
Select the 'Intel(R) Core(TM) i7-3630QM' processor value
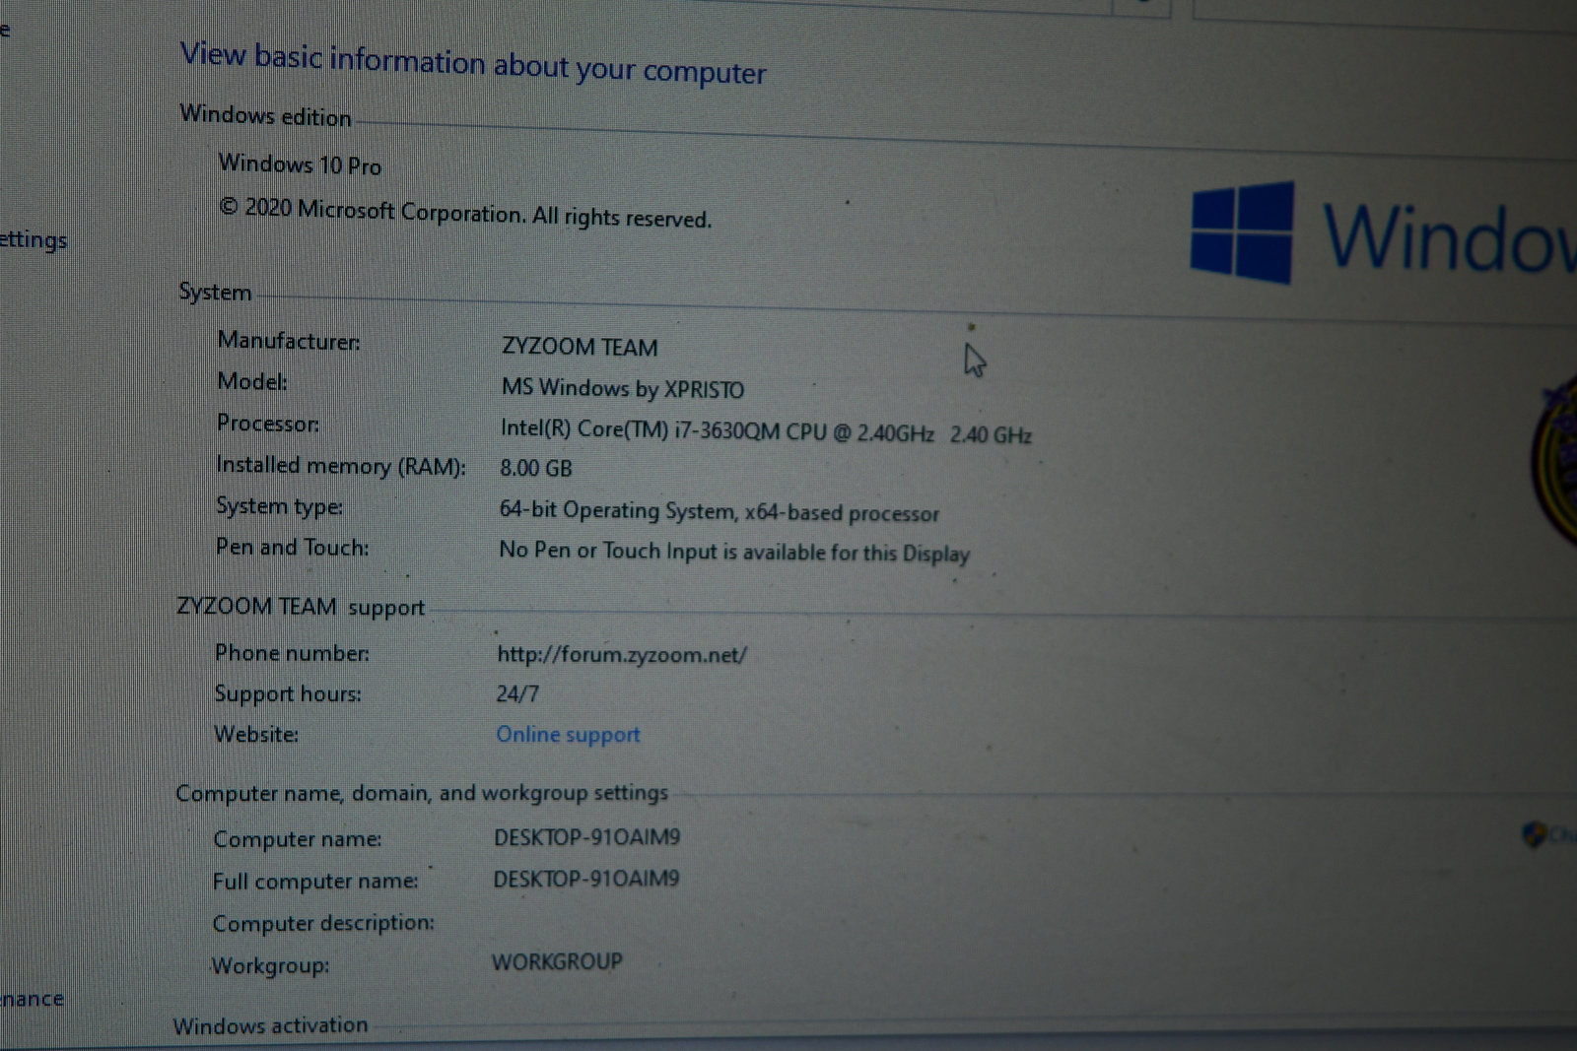(x=766, y=431)
